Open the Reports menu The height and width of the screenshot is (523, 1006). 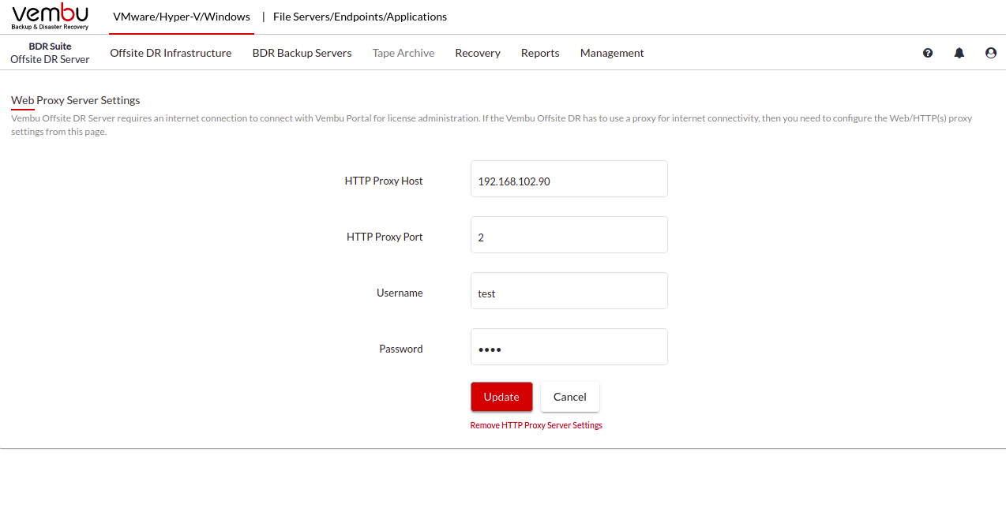click(x=540, y=53)
